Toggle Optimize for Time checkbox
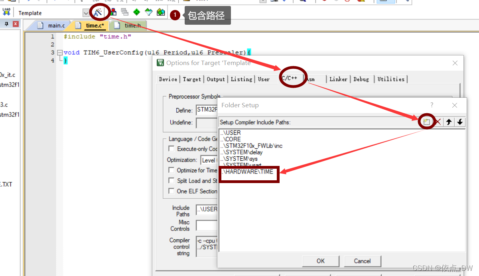The height and width of the screenshot is (276, 479). [x=171, y=170]
